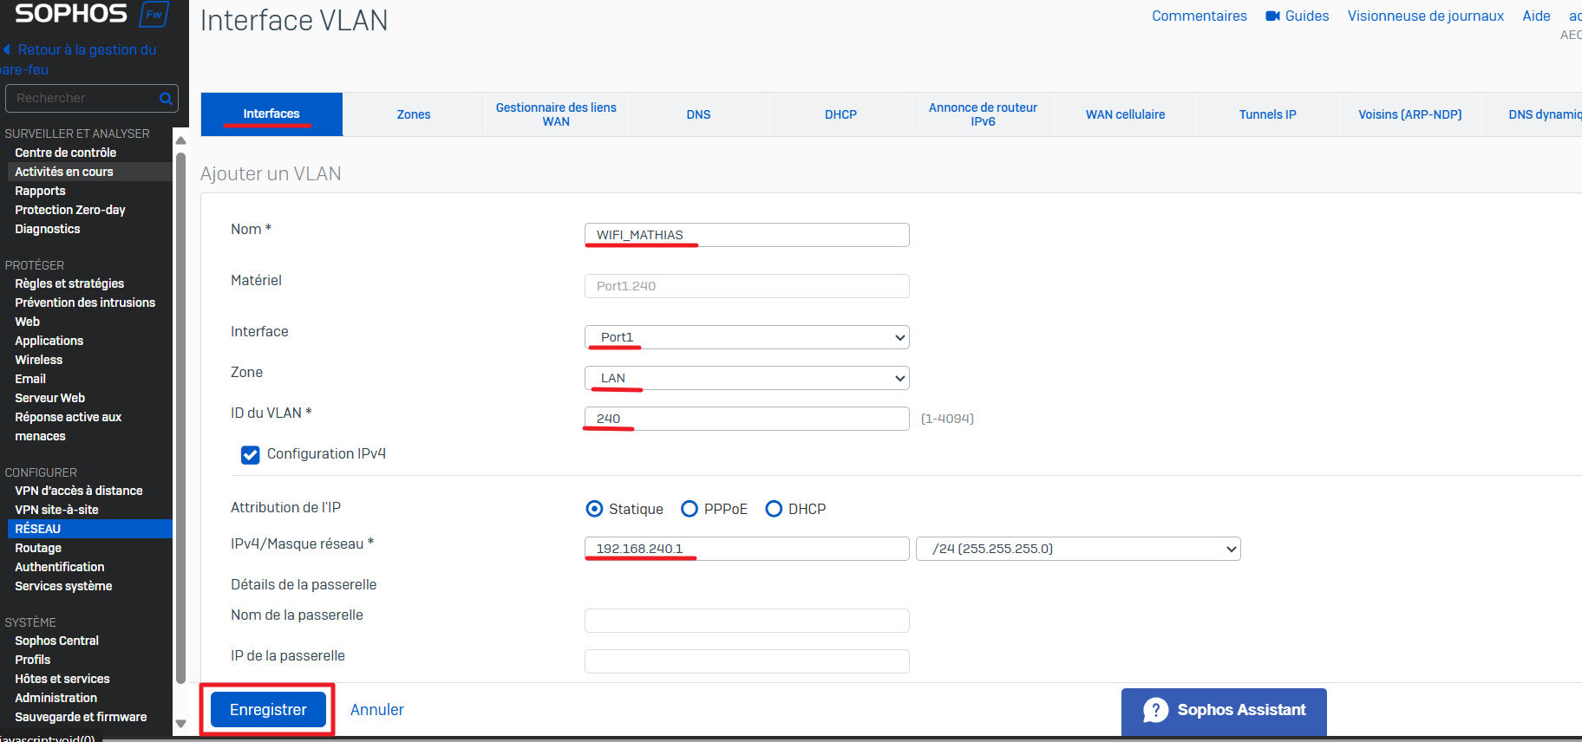
Task: Click the IPv4 address field 192.168.240.1
Action: coord(747,549)
